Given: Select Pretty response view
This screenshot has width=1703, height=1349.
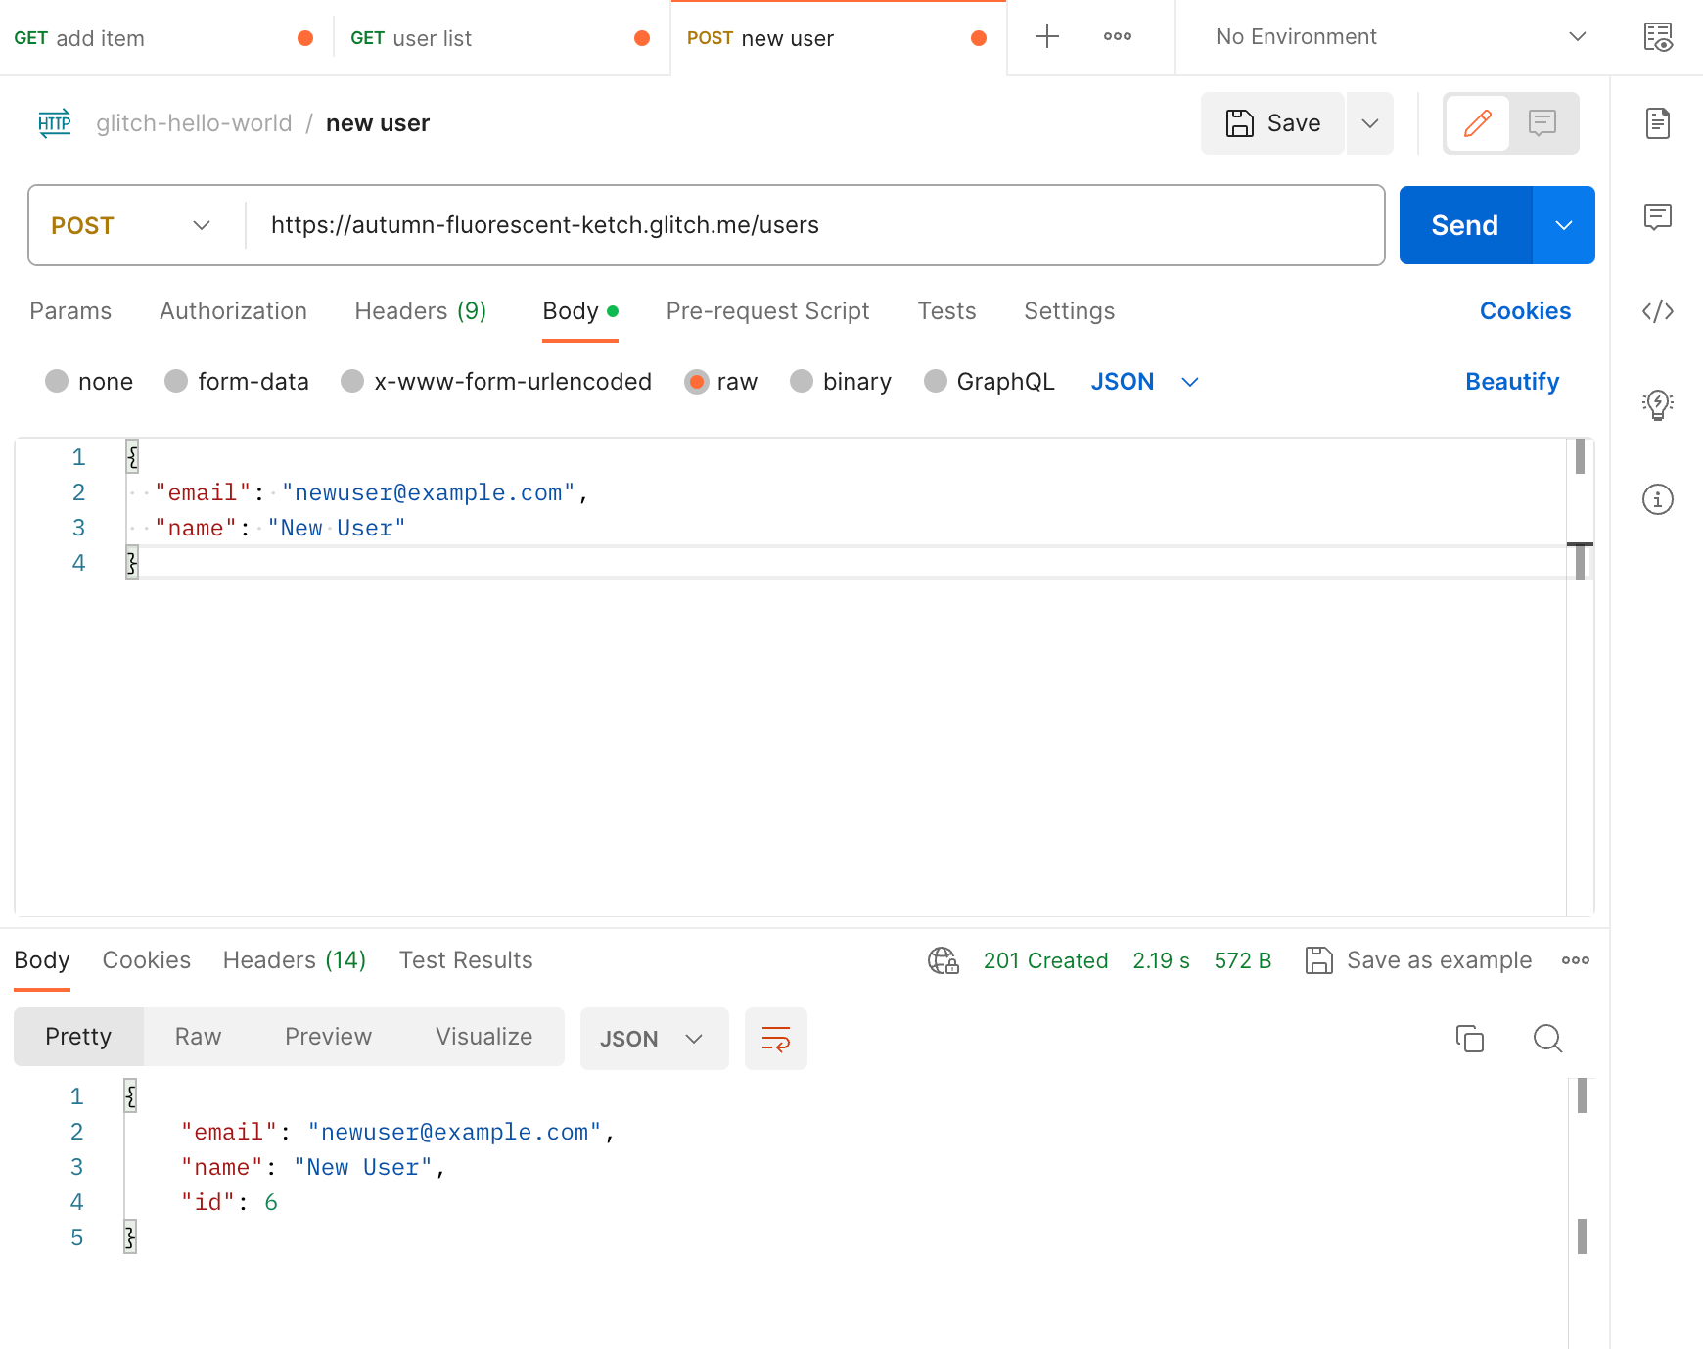Looking at the screenshot, I should 78,1037.
